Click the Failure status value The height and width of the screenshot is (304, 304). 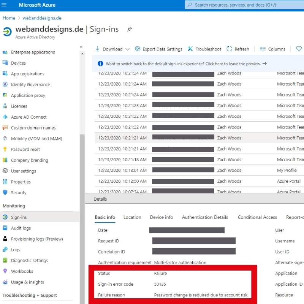160,273
